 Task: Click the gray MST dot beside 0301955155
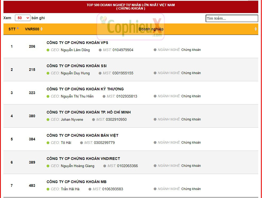tap(100, 73)
